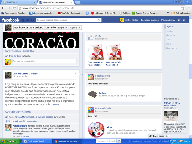Open the Facebook messages icon
Viewport: 192px width, 144px height.
click(28, 20)
